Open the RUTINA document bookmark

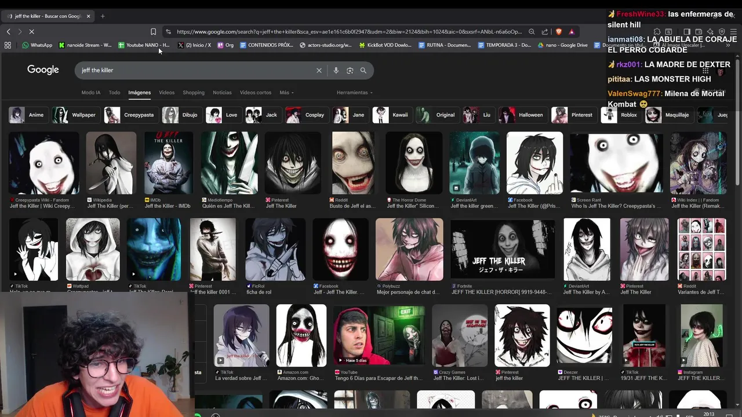coord(445,45)
